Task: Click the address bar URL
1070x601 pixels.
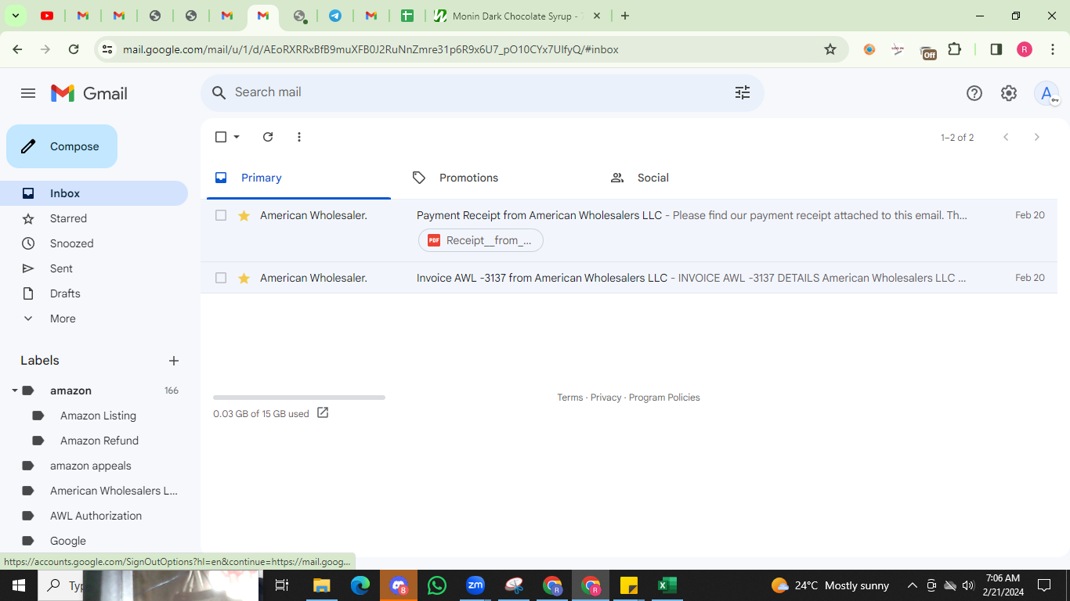Action: point(371,49)
